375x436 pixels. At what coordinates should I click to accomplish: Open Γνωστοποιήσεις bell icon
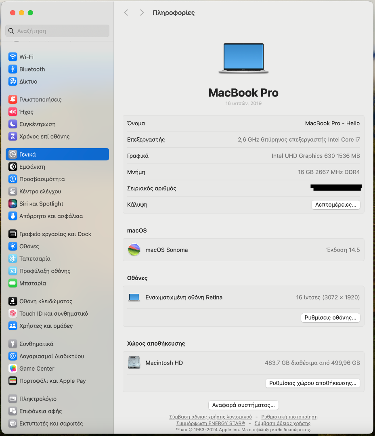click(13, 99)
